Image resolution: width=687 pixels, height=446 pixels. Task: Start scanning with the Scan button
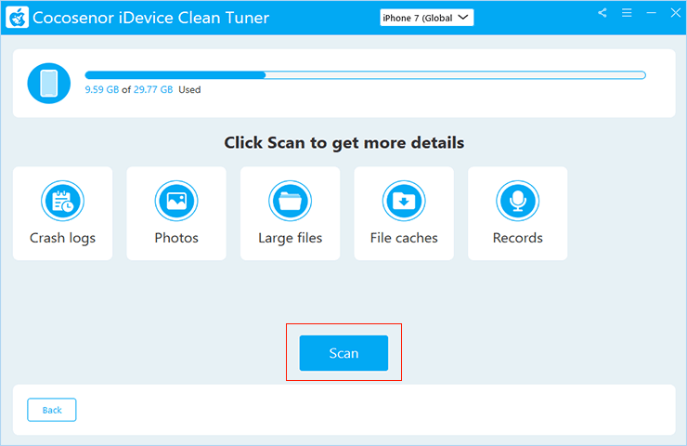[x=343, y=353]
